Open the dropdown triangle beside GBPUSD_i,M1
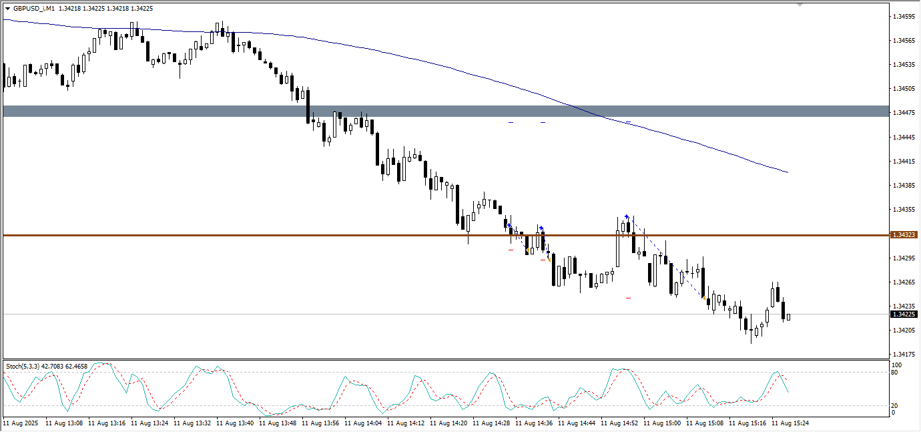Viewport: 921px width, 432px height. (x=7, y=9)
